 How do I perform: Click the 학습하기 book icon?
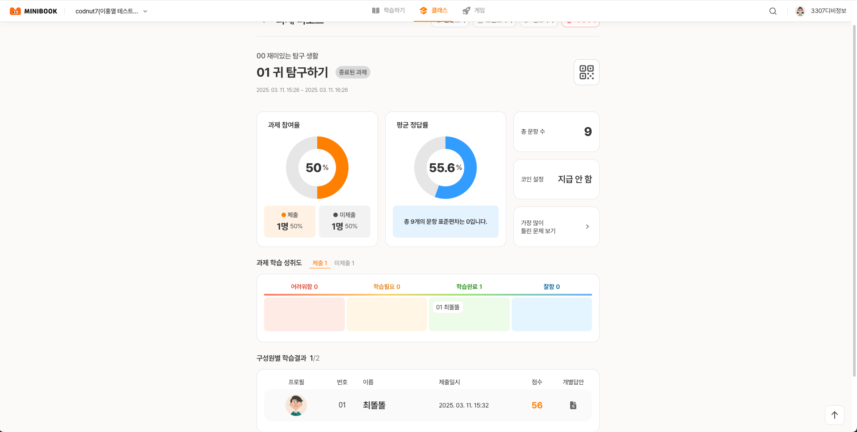375,10
